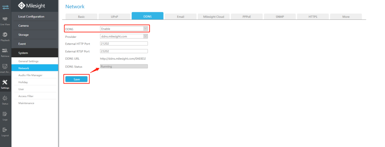This screenshot has width=385, height=147.
Task: Open the Playback icon
Action: click(5, 34)
